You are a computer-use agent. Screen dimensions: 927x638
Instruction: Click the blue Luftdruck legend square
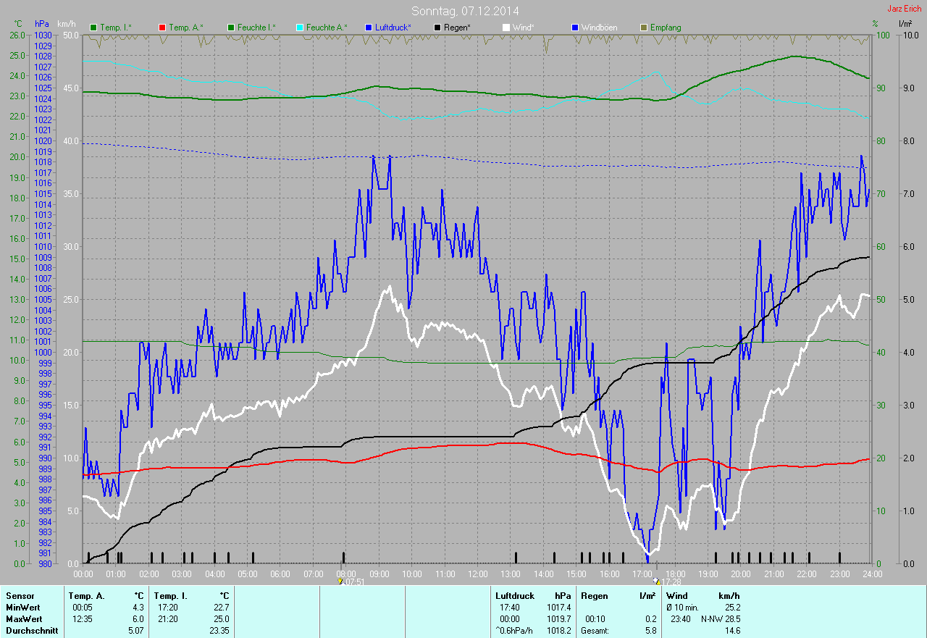[369, 28]
